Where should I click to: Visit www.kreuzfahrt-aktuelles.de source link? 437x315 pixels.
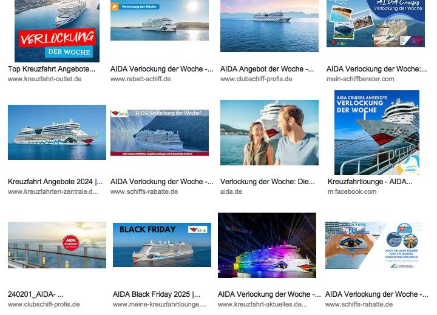click(262, 305)
